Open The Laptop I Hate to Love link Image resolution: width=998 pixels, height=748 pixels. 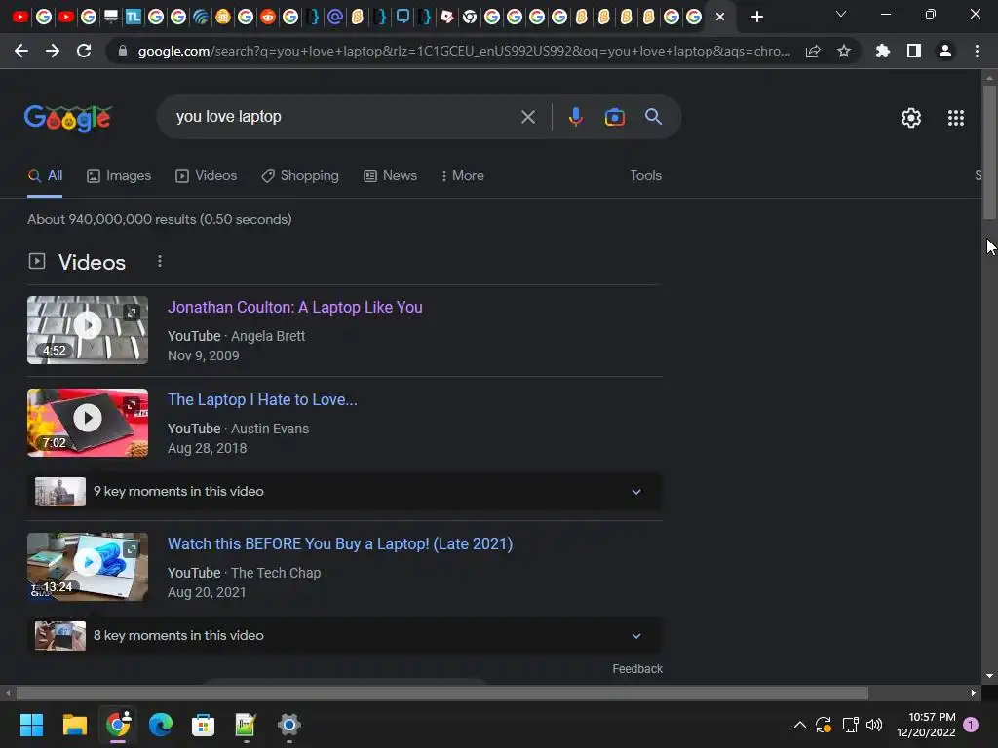click(262, 400)
